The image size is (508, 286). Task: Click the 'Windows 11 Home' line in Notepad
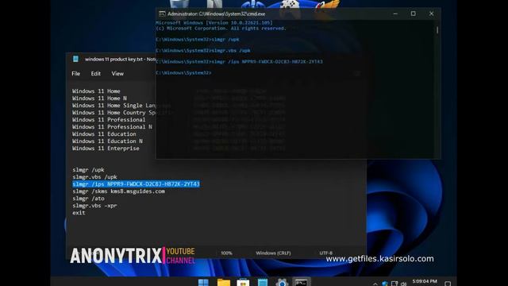pos(96,91)
